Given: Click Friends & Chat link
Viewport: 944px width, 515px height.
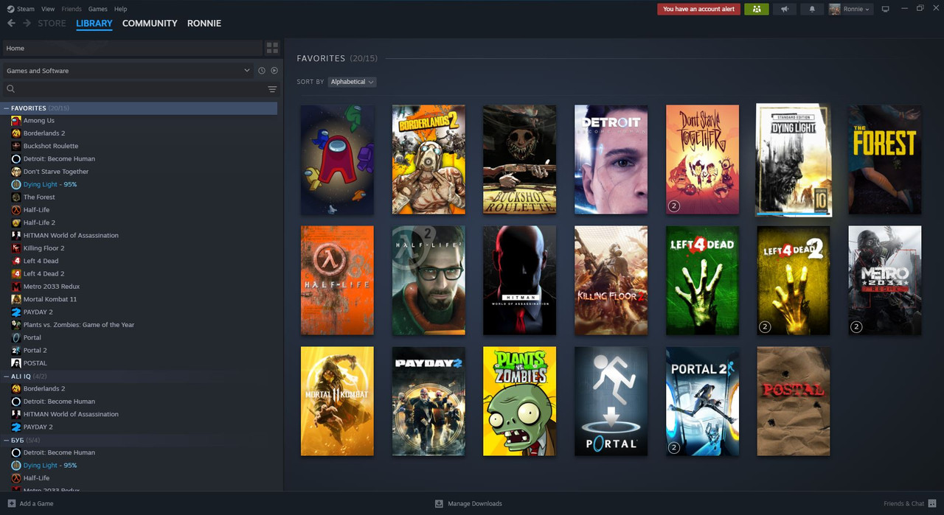Looking at the screenshot, I should pyautogui.click(x=903, y=503).
